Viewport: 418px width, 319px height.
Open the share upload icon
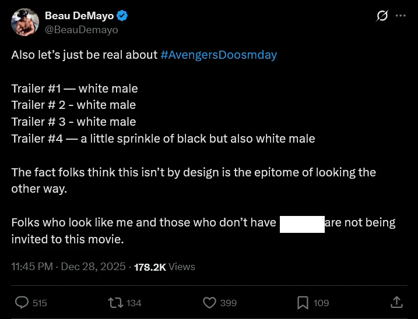[x=396, y=302]
